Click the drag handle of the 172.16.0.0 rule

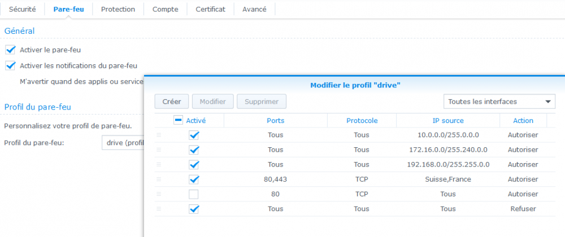(159, 150)
